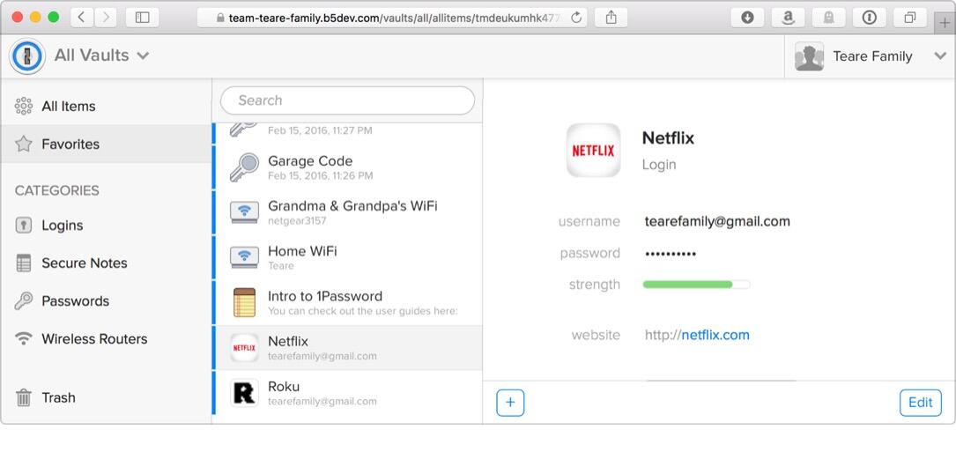Click in the Search field

(x=347, y=100)
